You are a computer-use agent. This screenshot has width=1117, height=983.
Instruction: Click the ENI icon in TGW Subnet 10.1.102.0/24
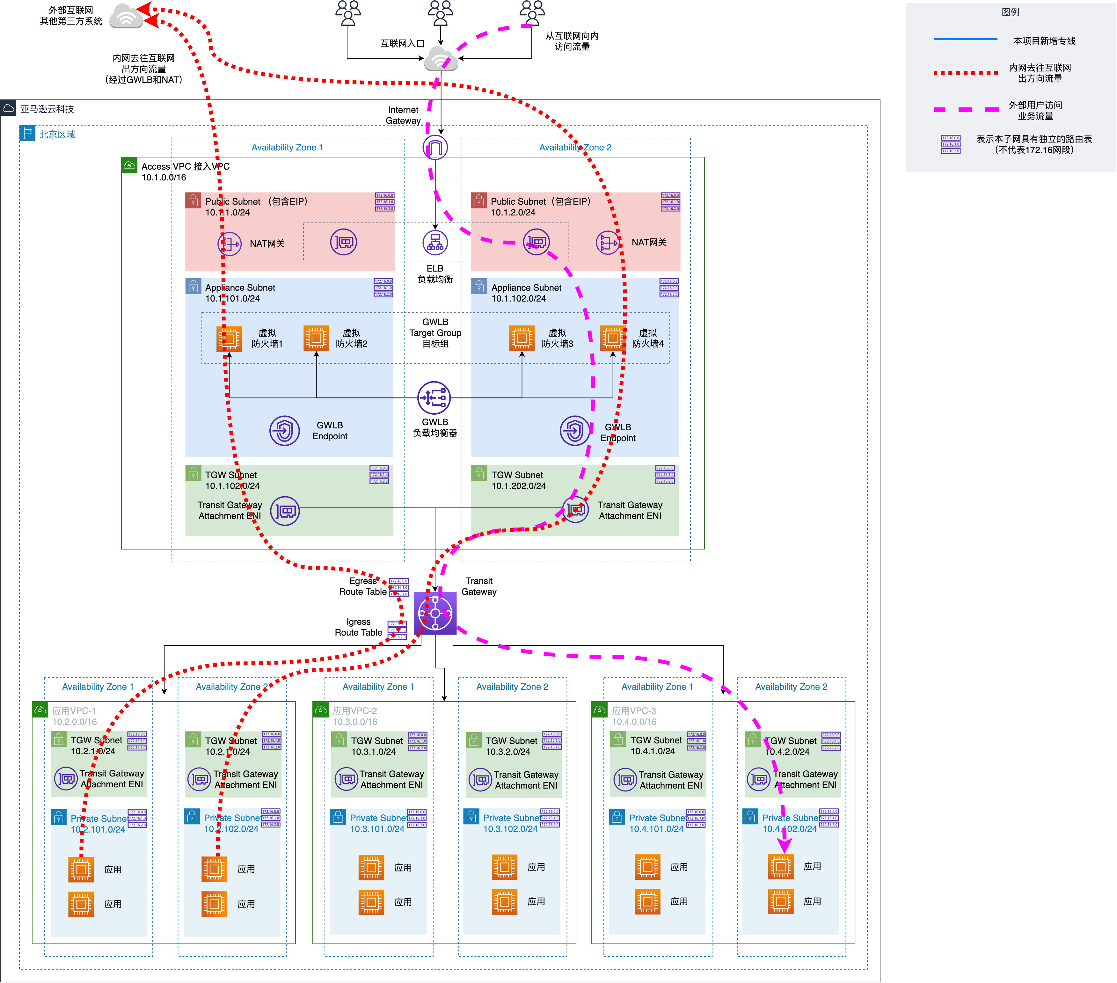[285, 511]
